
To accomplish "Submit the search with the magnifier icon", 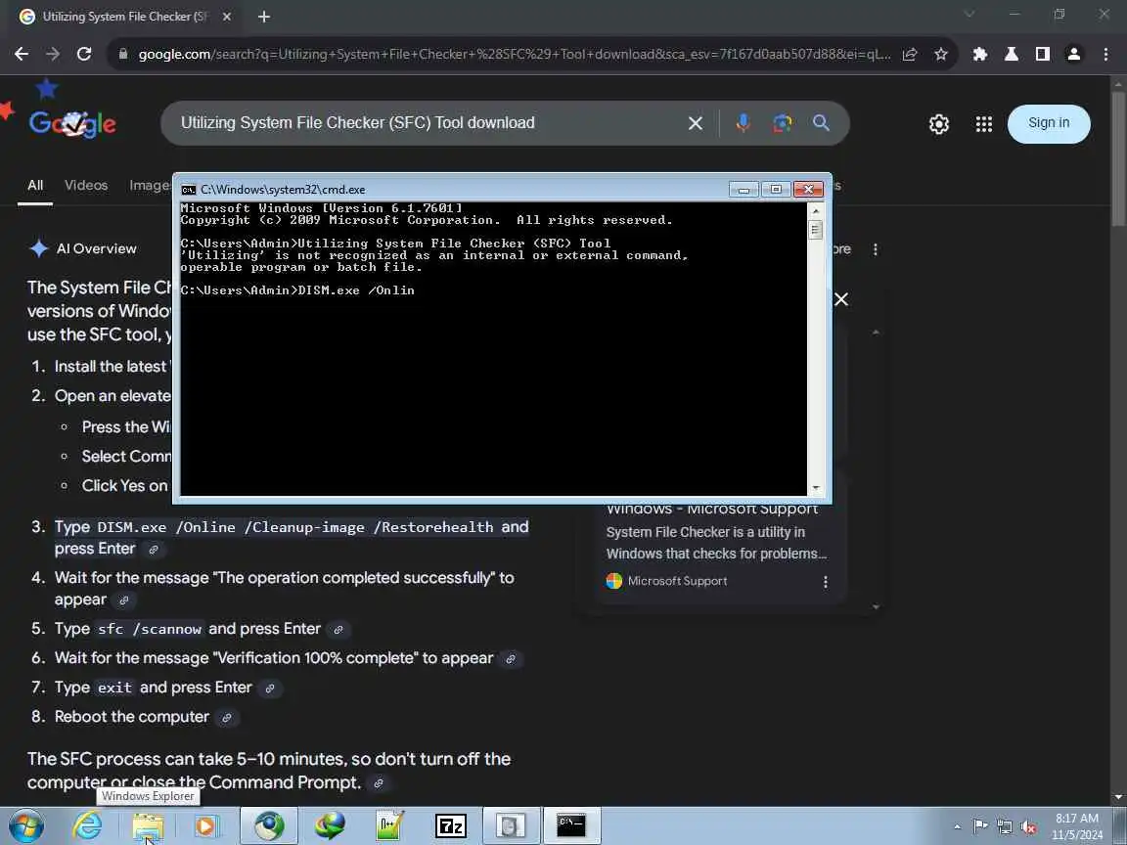I will 821,123.
